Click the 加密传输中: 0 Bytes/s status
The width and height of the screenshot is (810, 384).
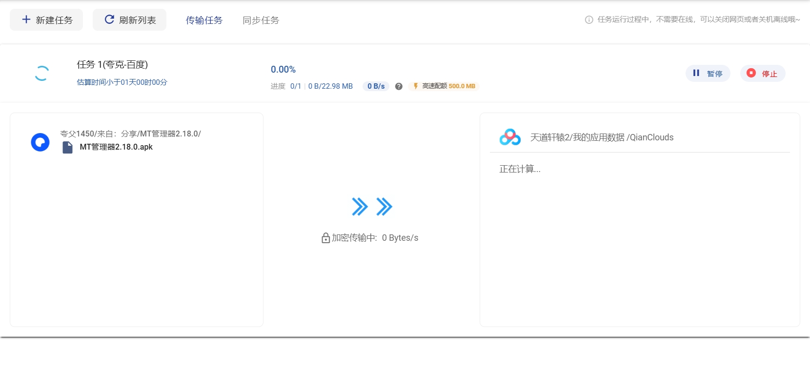375,238
